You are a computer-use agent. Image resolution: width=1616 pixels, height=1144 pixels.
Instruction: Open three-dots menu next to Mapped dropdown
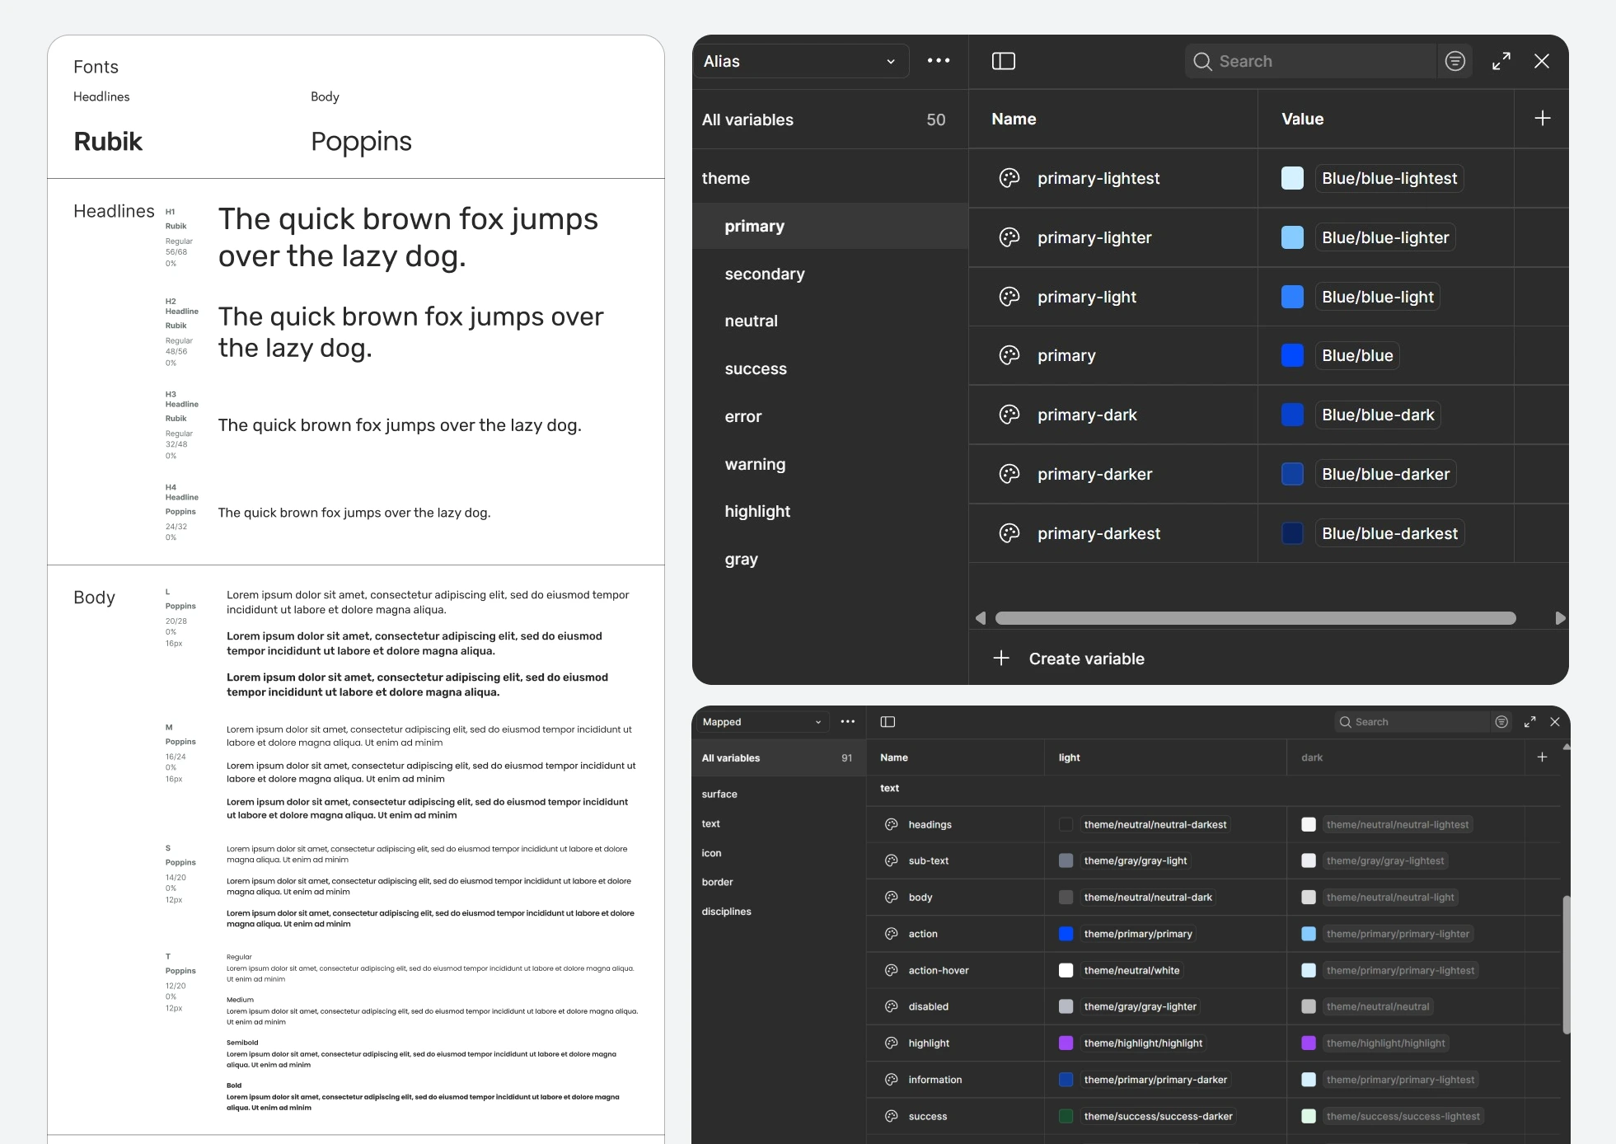point(848,722)
